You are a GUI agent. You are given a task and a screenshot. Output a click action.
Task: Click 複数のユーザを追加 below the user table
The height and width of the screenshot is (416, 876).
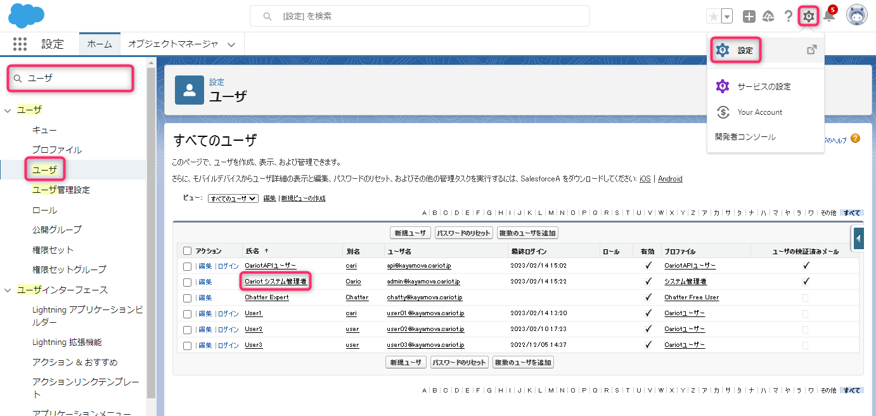523,362
